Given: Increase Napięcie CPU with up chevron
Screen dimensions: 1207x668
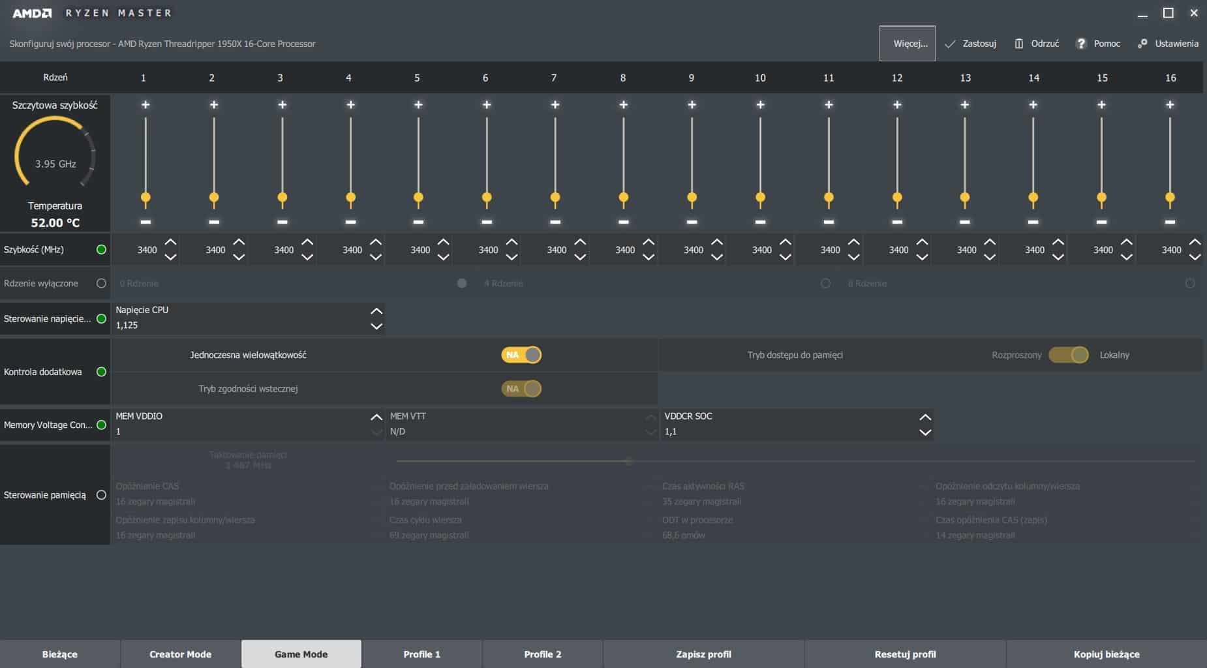Looking at the screenshot, I should click(x=376, y=311).
